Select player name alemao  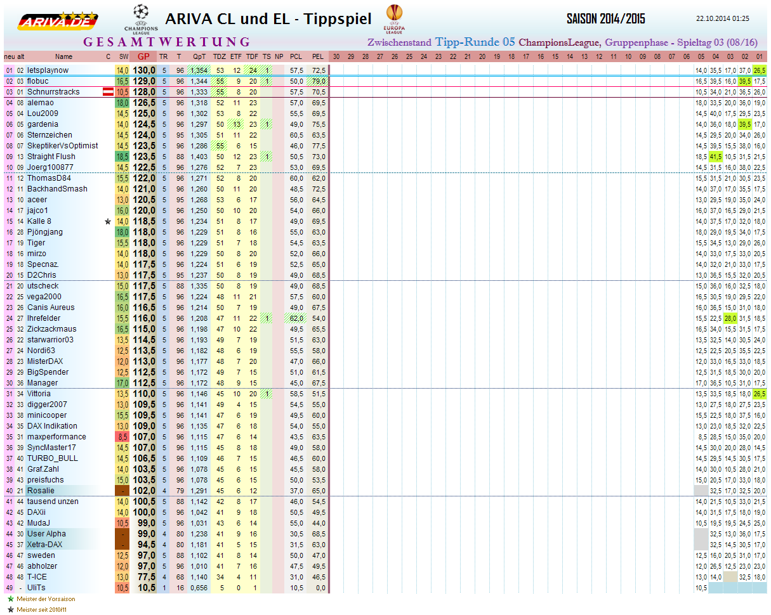click(40, 103)
